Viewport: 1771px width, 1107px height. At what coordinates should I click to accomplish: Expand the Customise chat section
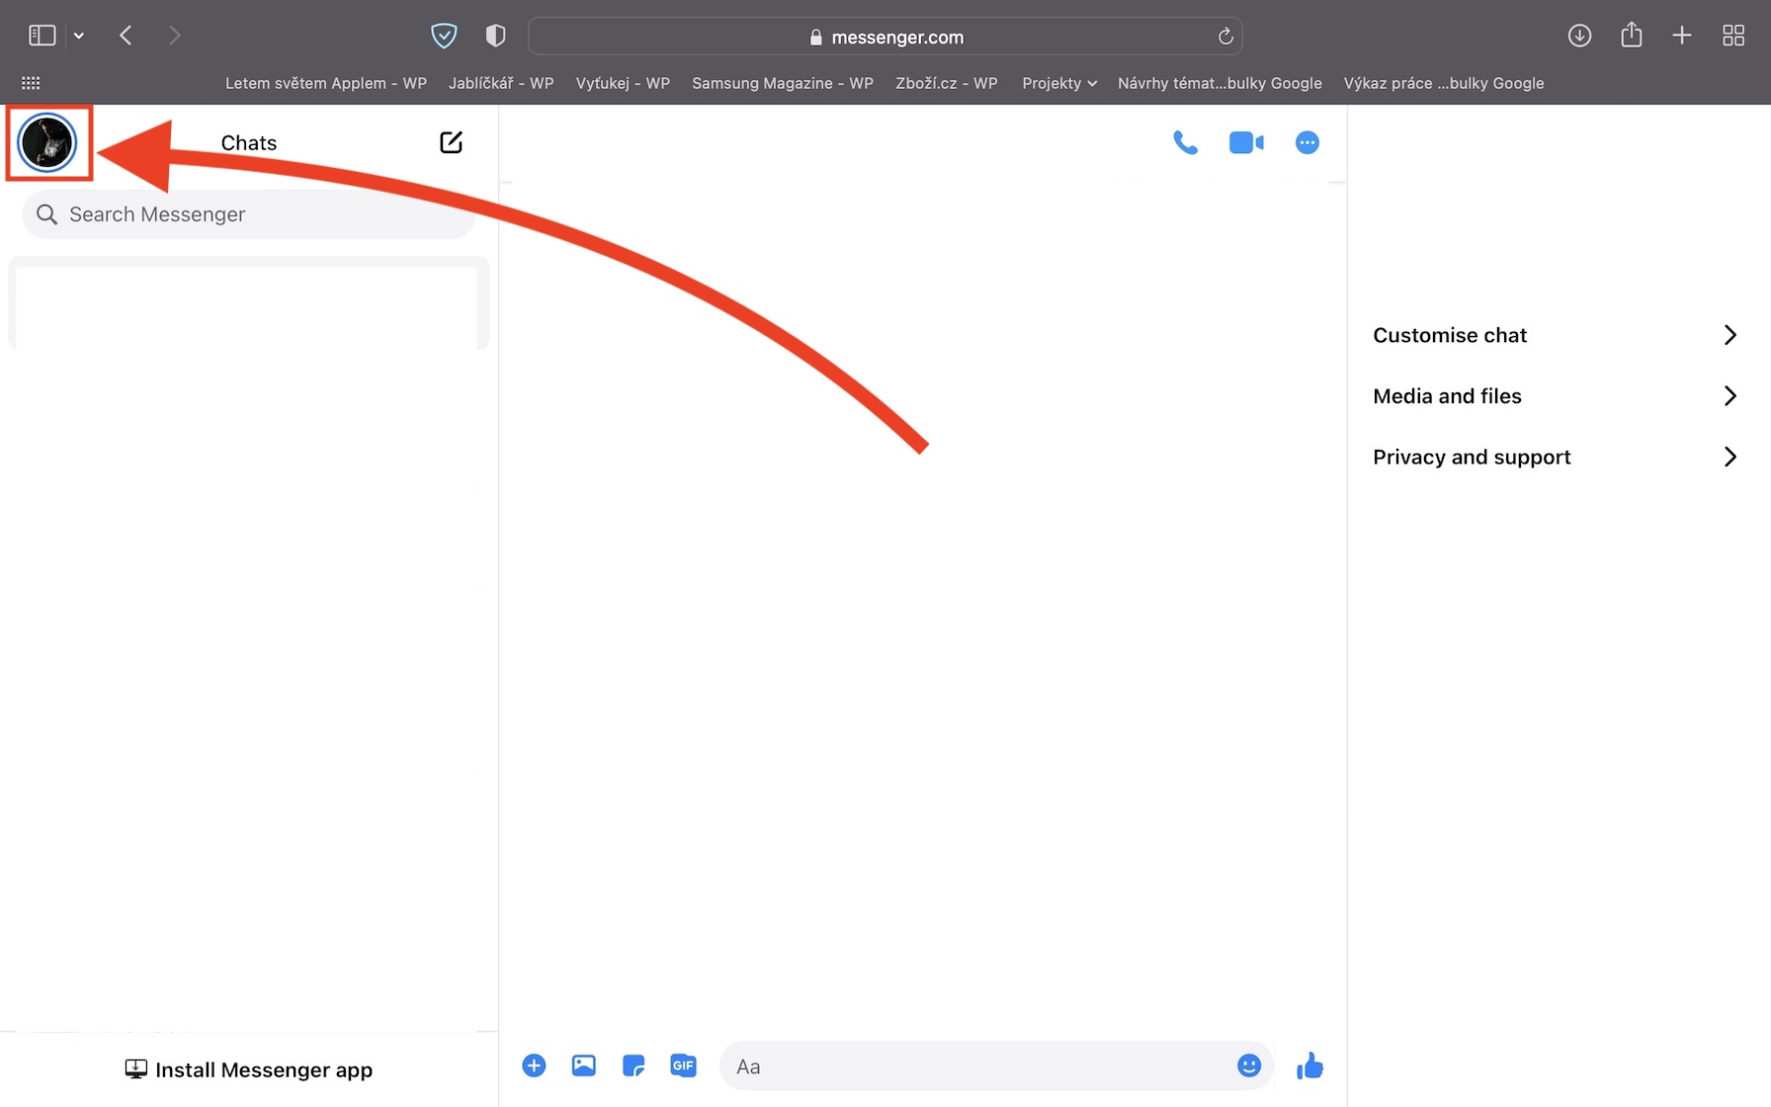(x=1555, y=335)
